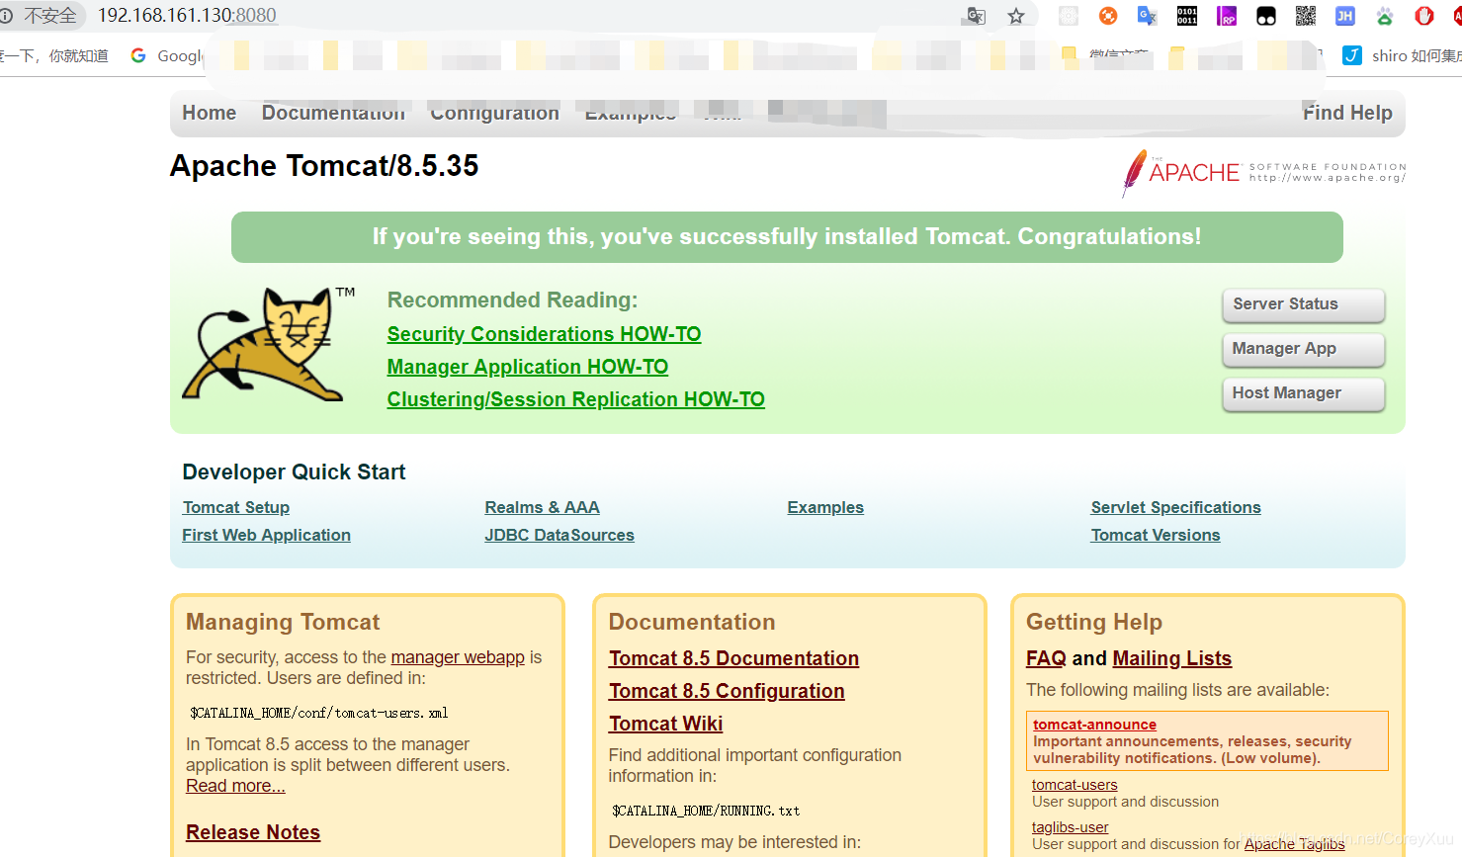Click the Congratulations success banner

point(787,237)
